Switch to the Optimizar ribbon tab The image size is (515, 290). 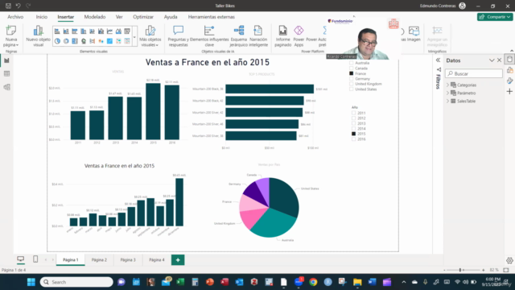tap(143, 17)
